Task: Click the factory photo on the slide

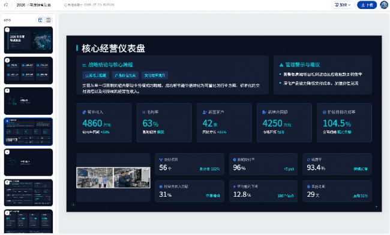Action: [113, 178]
